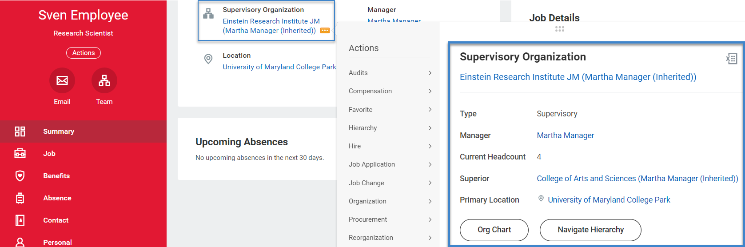Open Martha Manager link in popup
Viewport: 745px width, 247px height.
point(565,135)
